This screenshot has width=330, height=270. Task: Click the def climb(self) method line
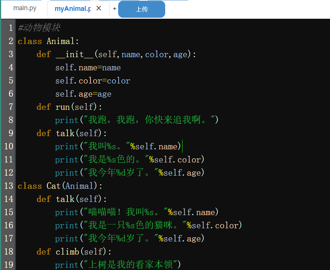[74, 252]
